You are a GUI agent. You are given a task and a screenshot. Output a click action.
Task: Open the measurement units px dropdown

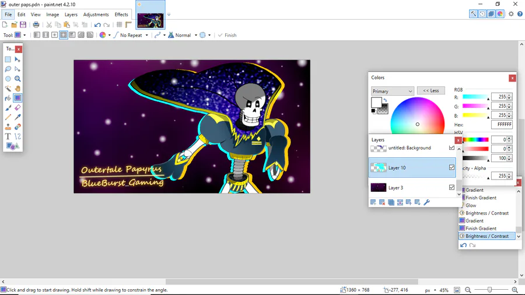tap(430, 290)
